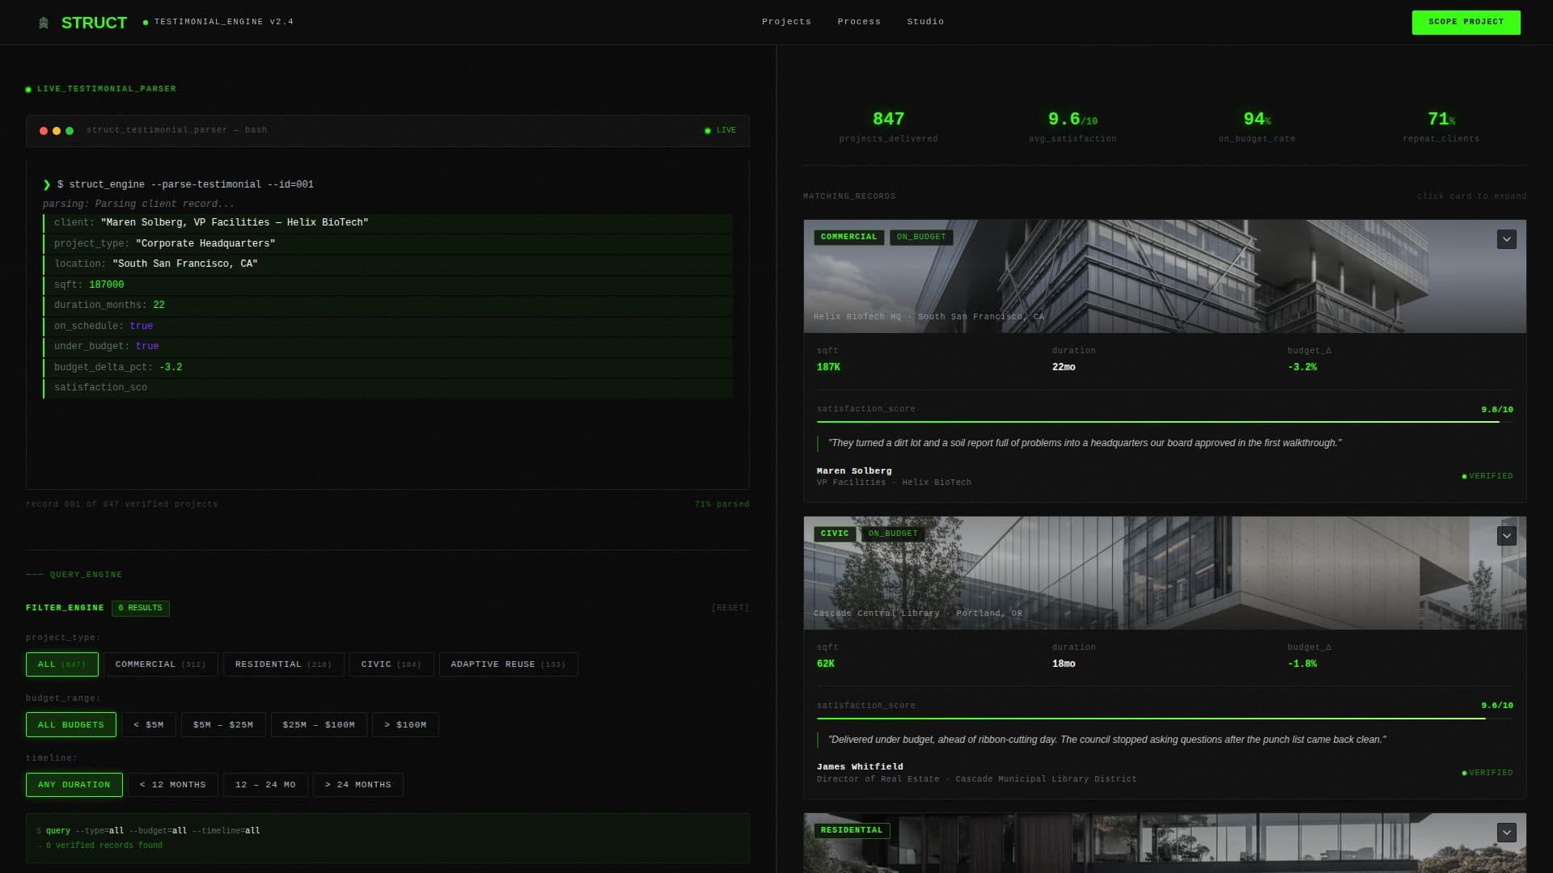Select the ANY DURATION timeline filter
1553x873 pixels.
click(74, 785)
